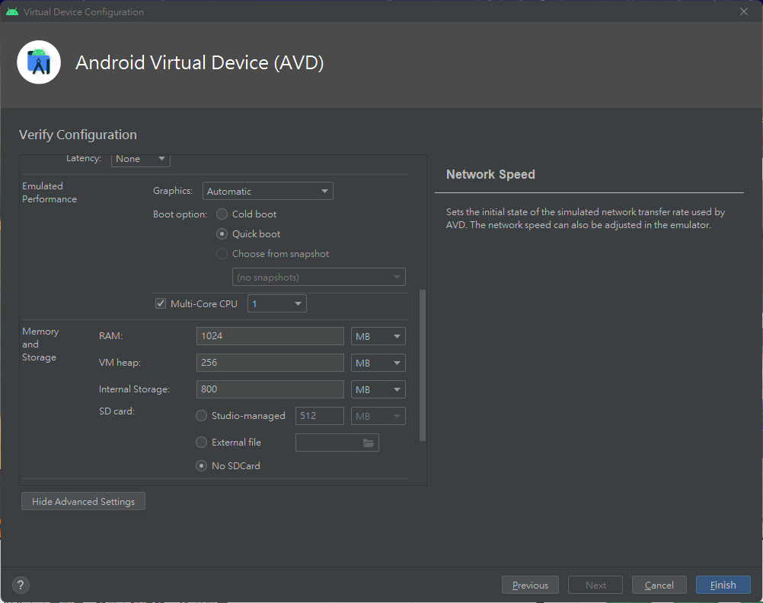The width and height of the screenshot is (763, 603).
Task: Click the Android Virtual Device (AVD) title
Action: point(200,62)
